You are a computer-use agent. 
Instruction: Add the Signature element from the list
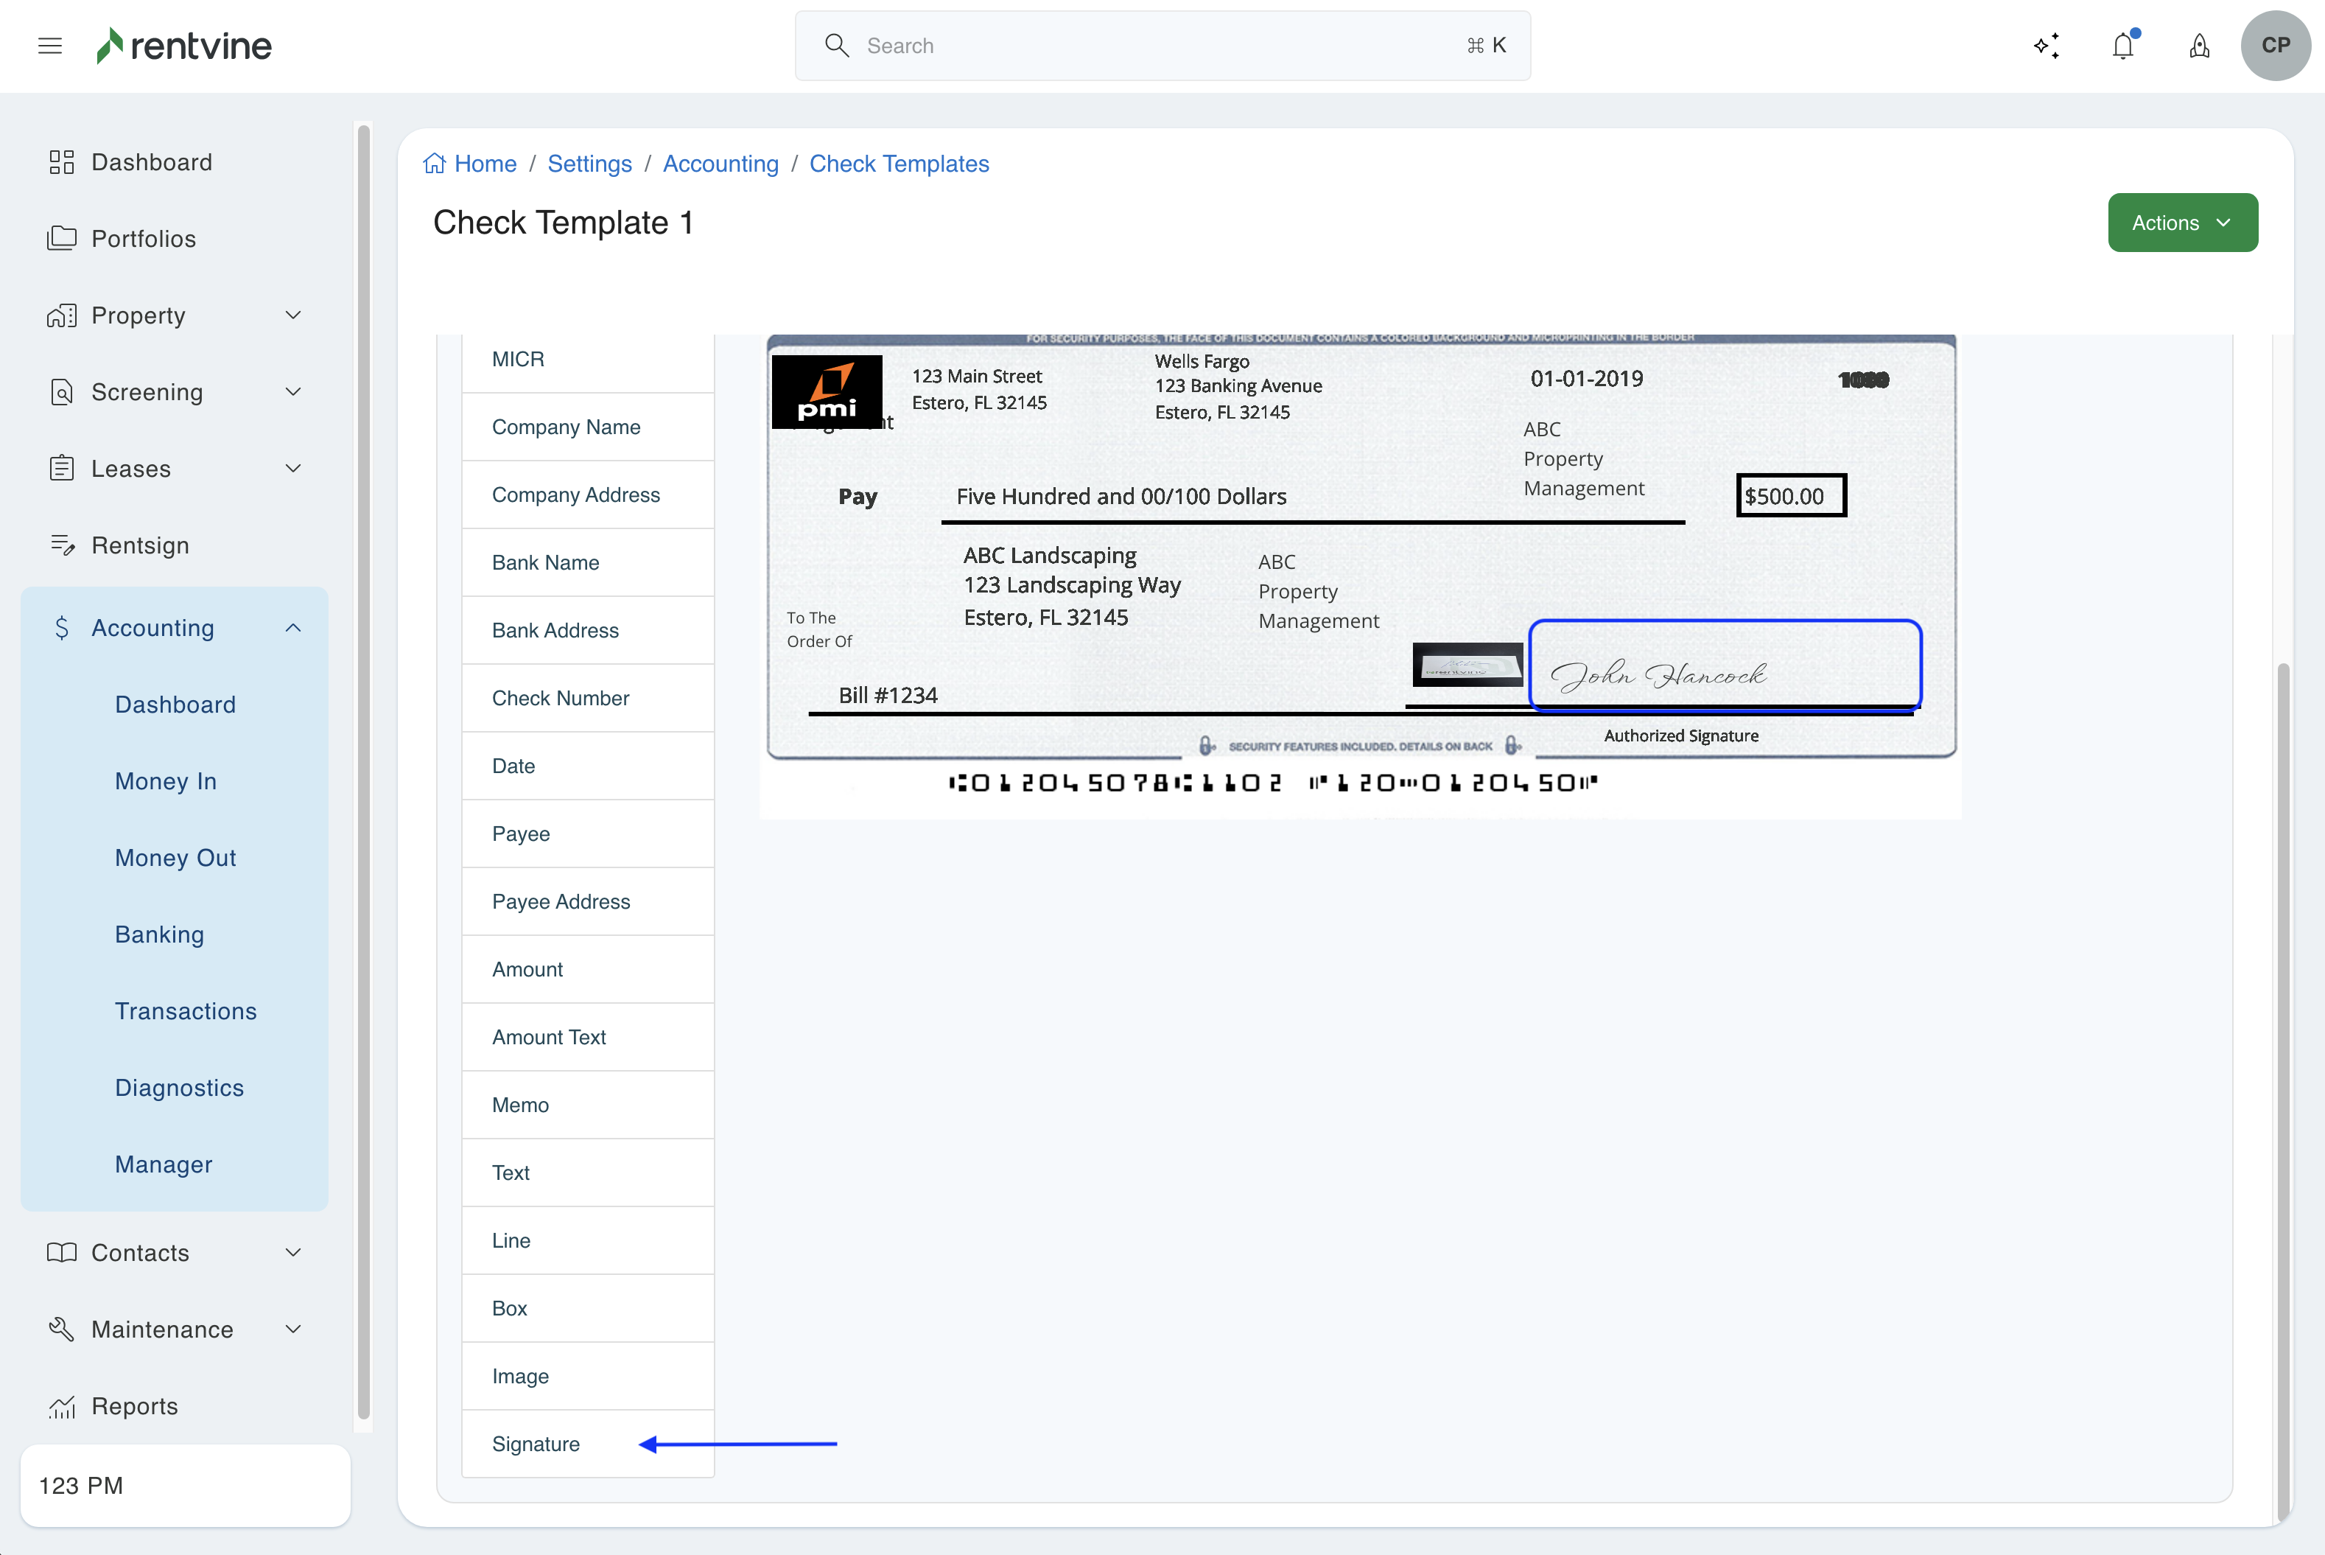pyautogui.click(x=536, y=1443)
